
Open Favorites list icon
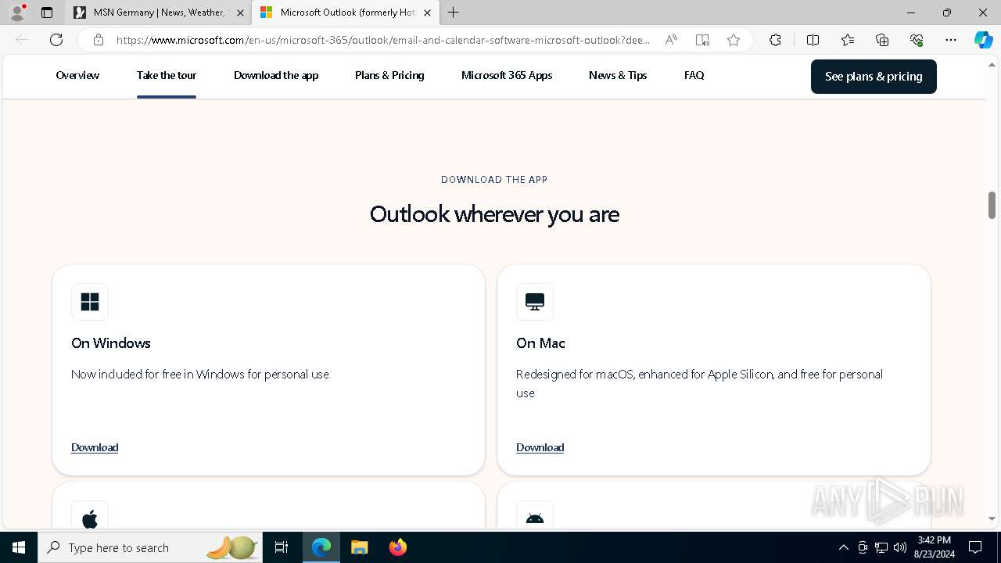848,40
